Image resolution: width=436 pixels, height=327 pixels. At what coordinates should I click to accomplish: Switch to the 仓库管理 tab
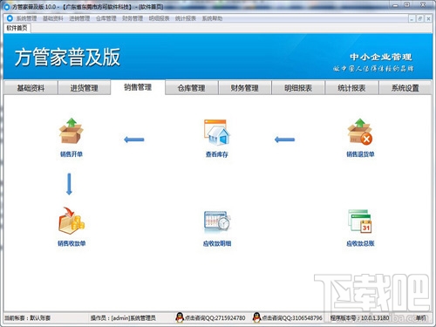pos(192,88)
